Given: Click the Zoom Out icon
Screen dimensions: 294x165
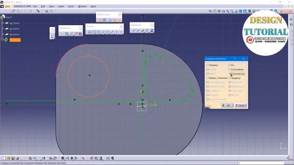Looking at the screenshot, I should [x=232, y=11].
